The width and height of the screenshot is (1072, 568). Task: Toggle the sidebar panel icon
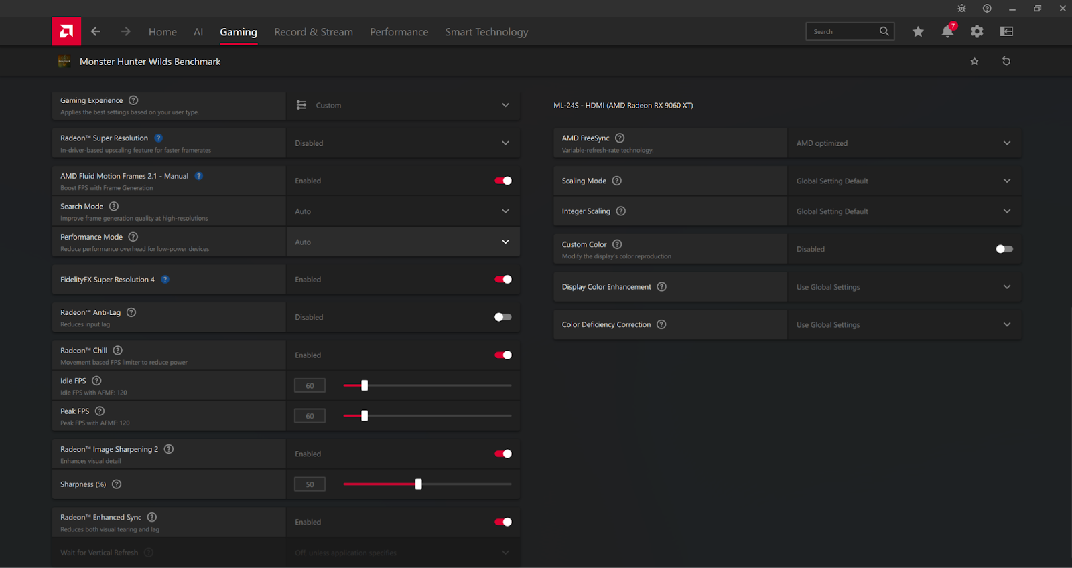point(1006,31)
